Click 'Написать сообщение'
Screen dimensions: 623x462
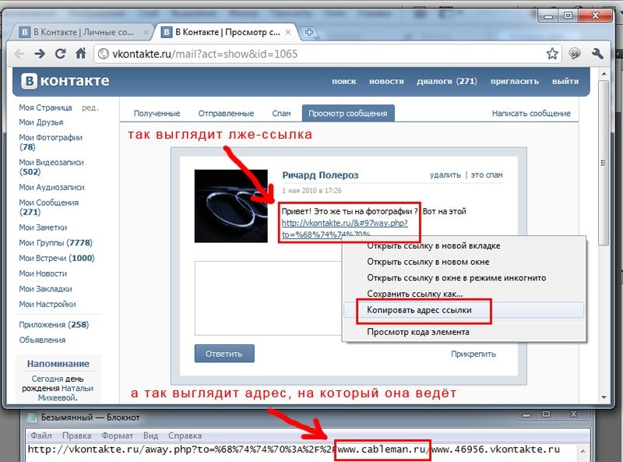(531, 113)
